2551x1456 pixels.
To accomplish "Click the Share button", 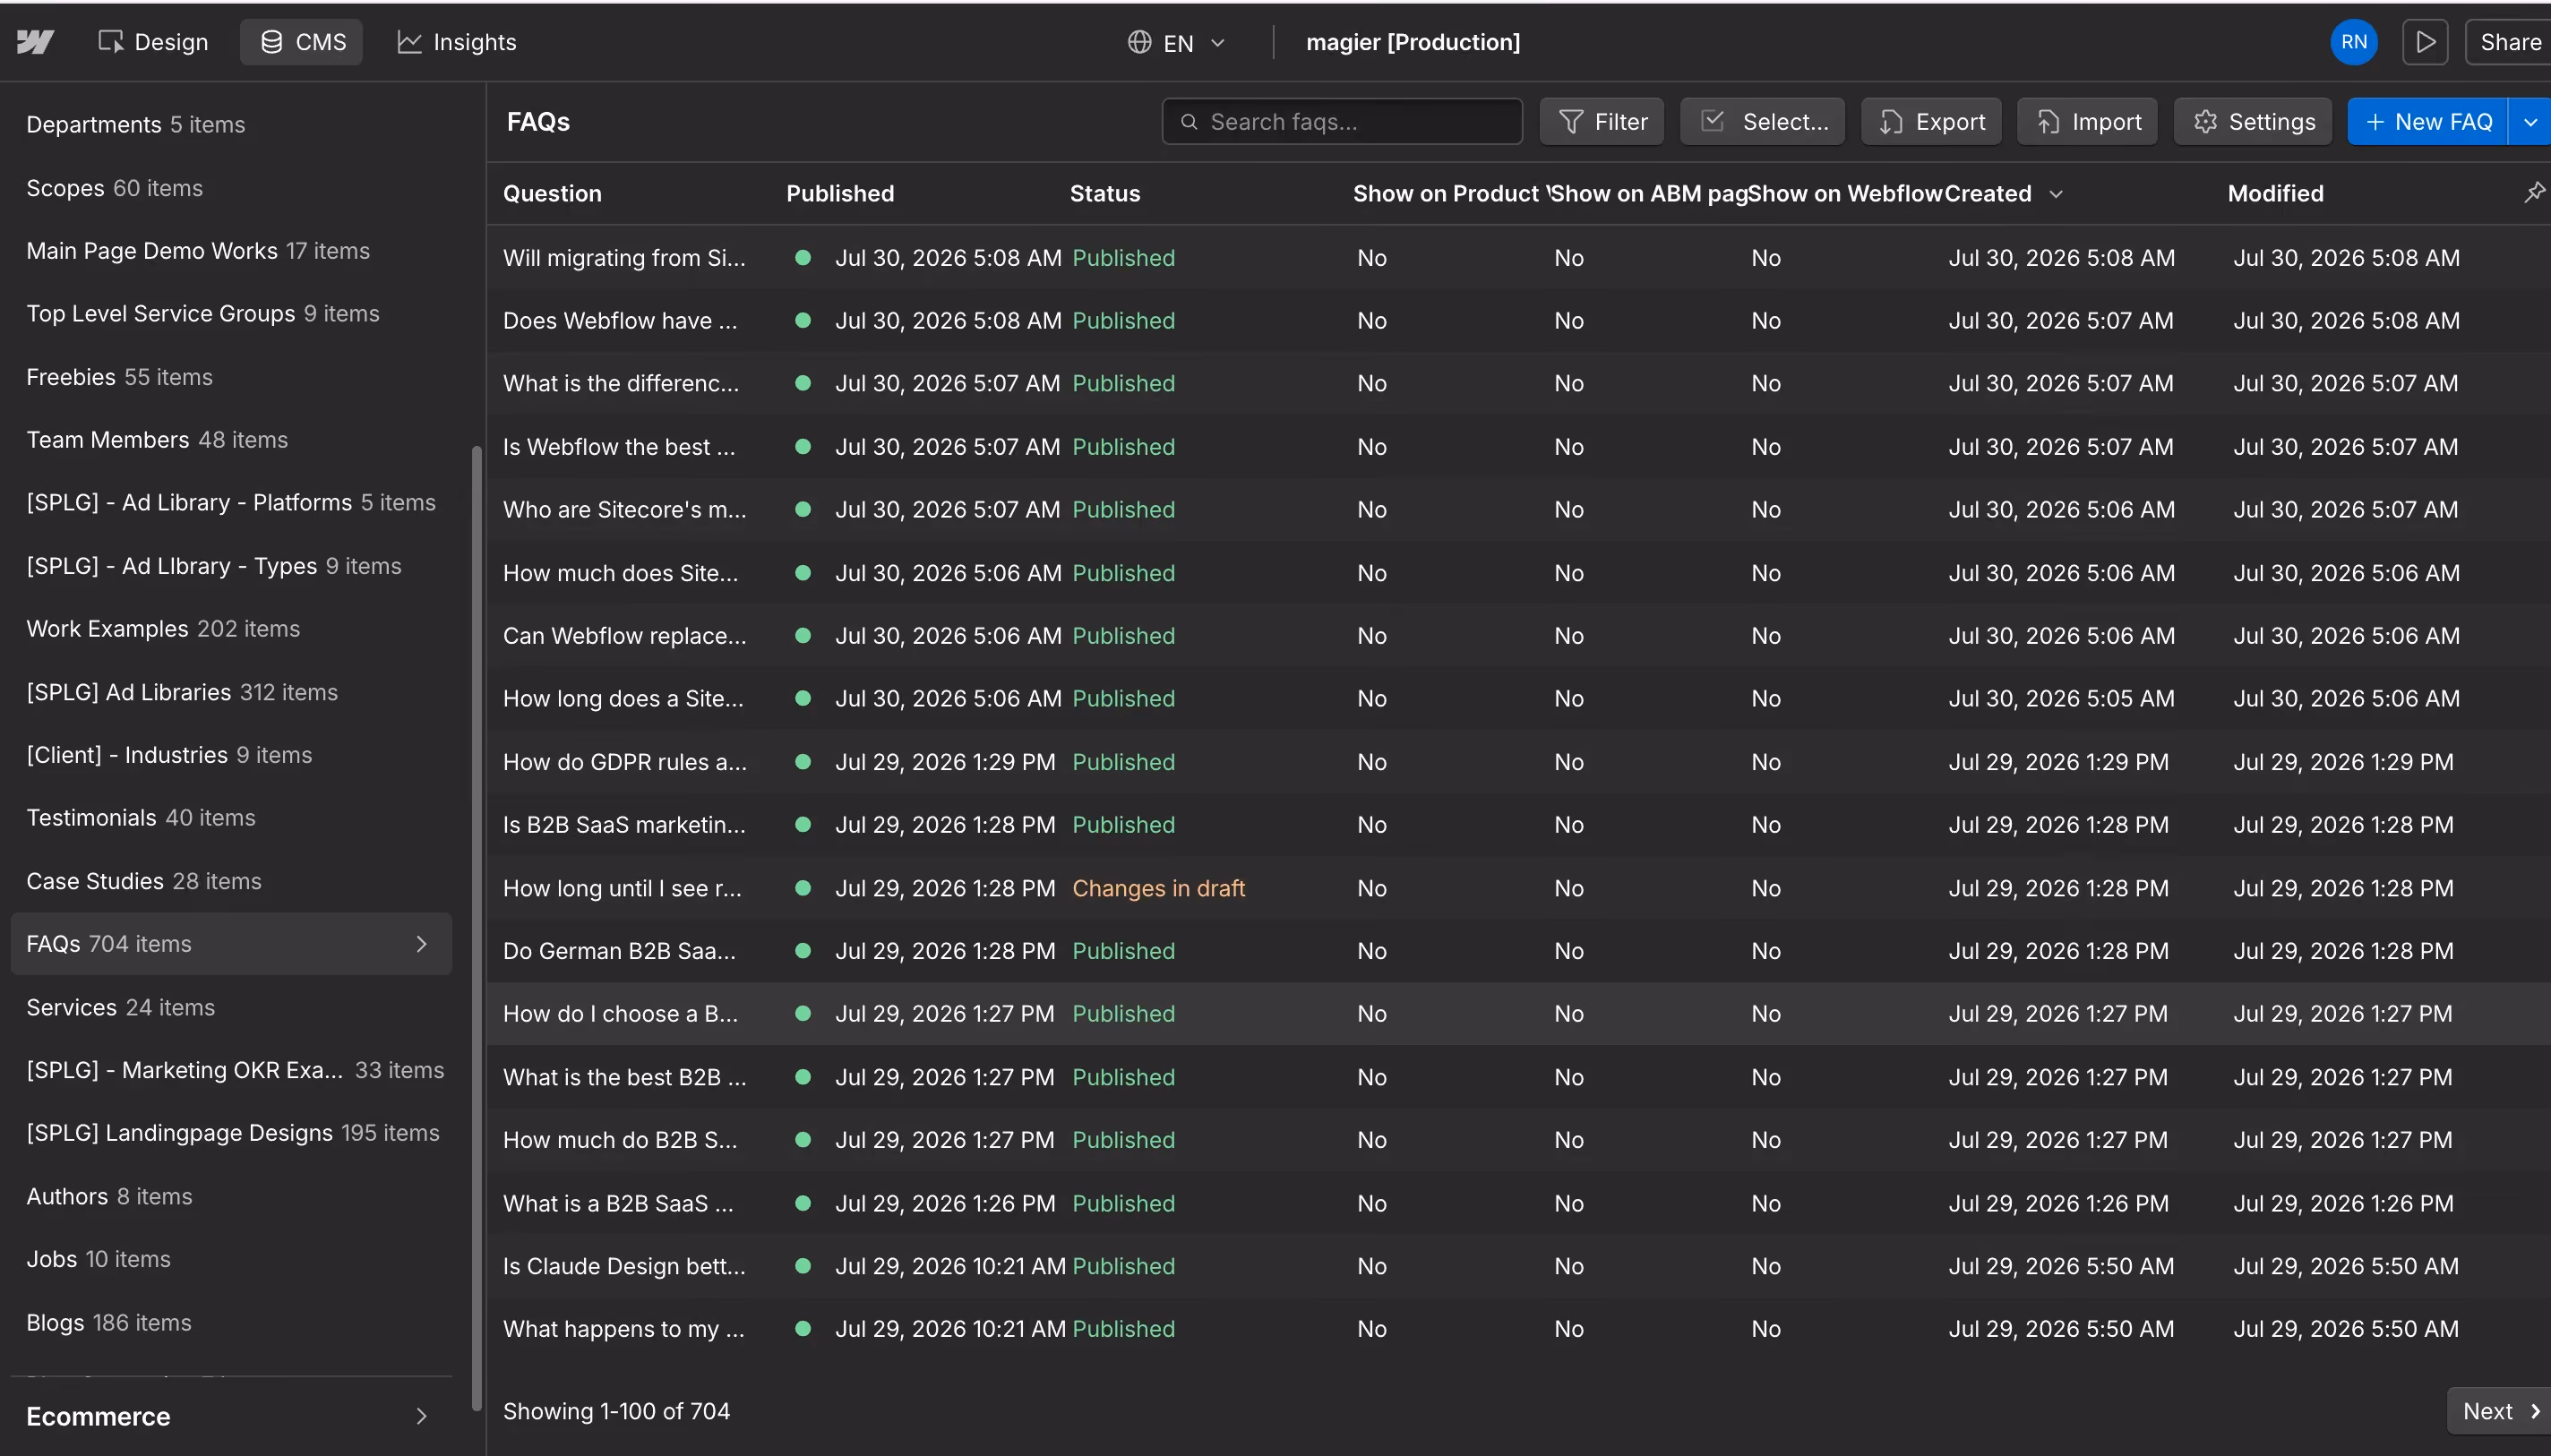I will point(2509,42).
